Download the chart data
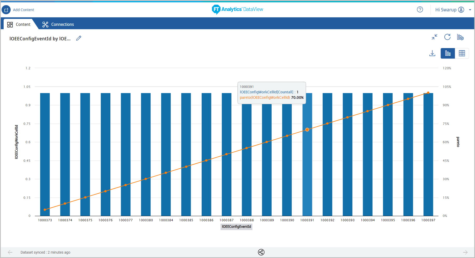 click(x=432, y=53)
